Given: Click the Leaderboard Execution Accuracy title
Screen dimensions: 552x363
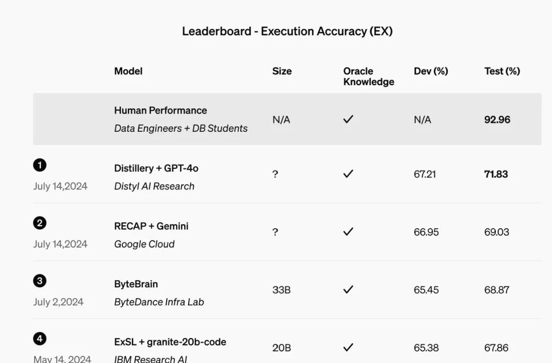Looking at the screenshot, I should [x=287, y=31].
